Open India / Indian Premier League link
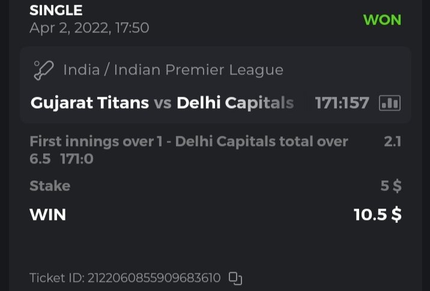This screenshot has height=291, width=430. pyautogui.click(x=173, y=70)
